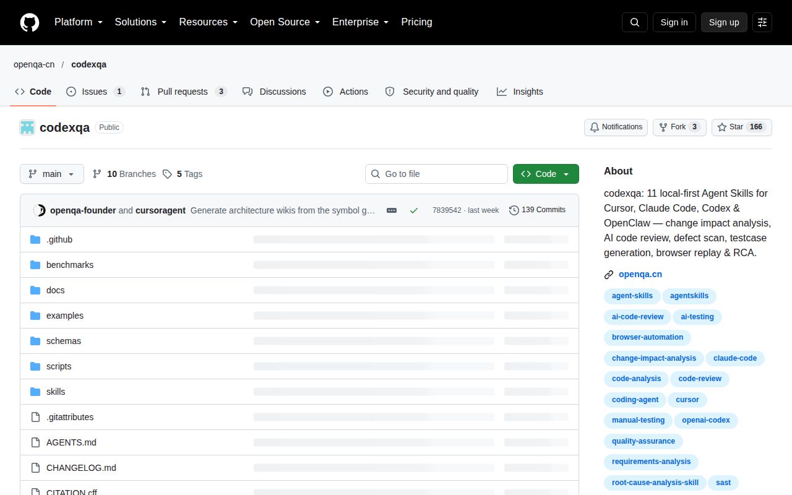
Task: Expand the Enterprise menu
Action: (360, 22)
